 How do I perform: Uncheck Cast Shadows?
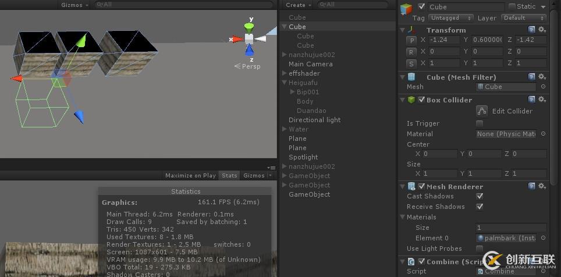[480, 196]
